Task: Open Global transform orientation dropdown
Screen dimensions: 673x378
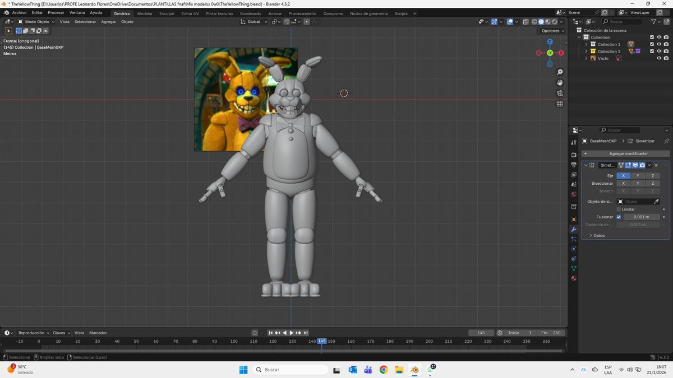Action: [254, 22]
